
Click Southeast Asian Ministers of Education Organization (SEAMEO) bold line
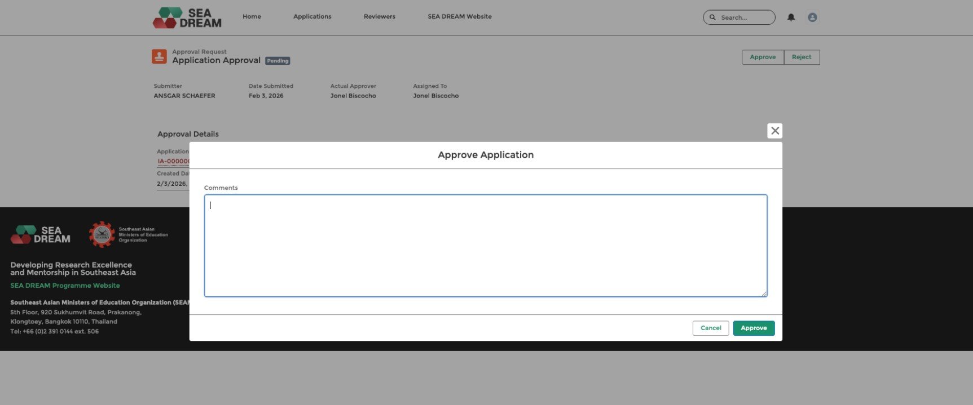point(100,302)
